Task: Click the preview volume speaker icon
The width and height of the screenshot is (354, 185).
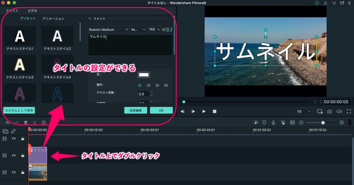Action: tap(339, 111)
